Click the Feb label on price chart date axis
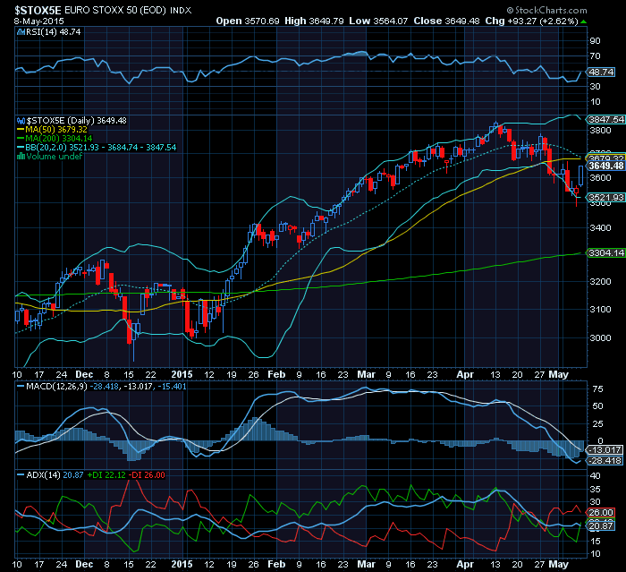The height and width of the screenshot is (572, 626). [276, 374]
